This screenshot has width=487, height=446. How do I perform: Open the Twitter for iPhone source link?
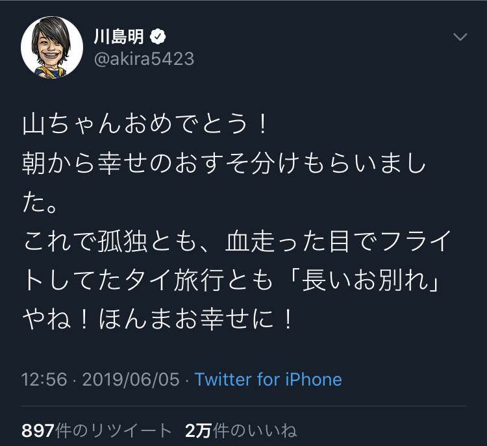[x=268, y=380]
